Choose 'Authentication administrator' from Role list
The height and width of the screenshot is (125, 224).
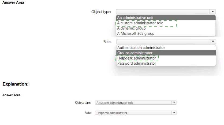click(x=141, y=47)
